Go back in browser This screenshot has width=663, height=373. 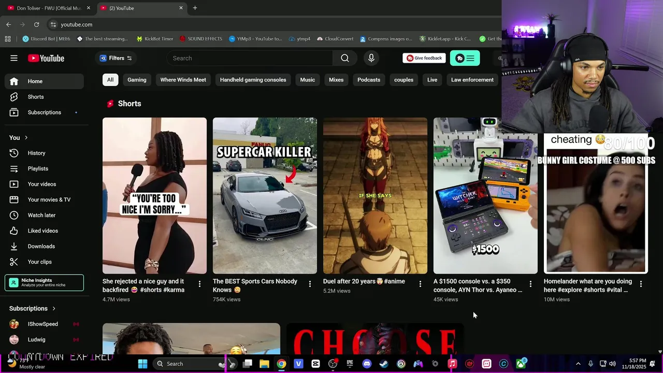8,24
